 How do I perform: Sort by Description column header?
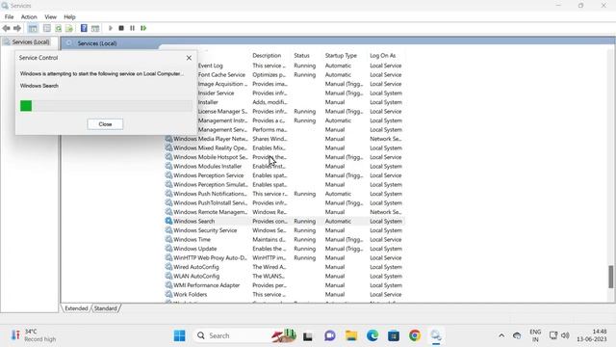tap(267, 56)
